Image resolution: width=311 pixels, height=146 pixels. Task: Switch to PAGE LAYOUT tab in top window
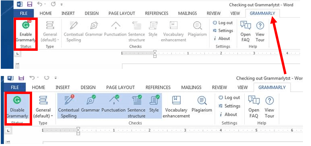(122, 13)
